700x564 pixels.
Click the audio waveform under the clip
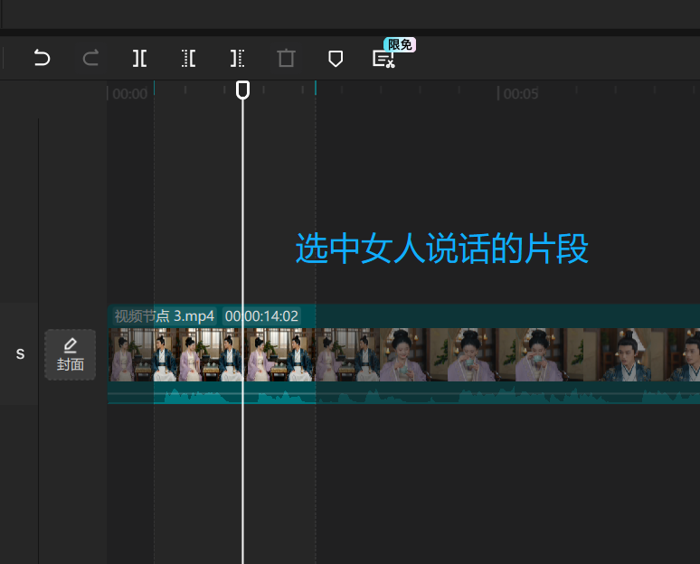403,392
